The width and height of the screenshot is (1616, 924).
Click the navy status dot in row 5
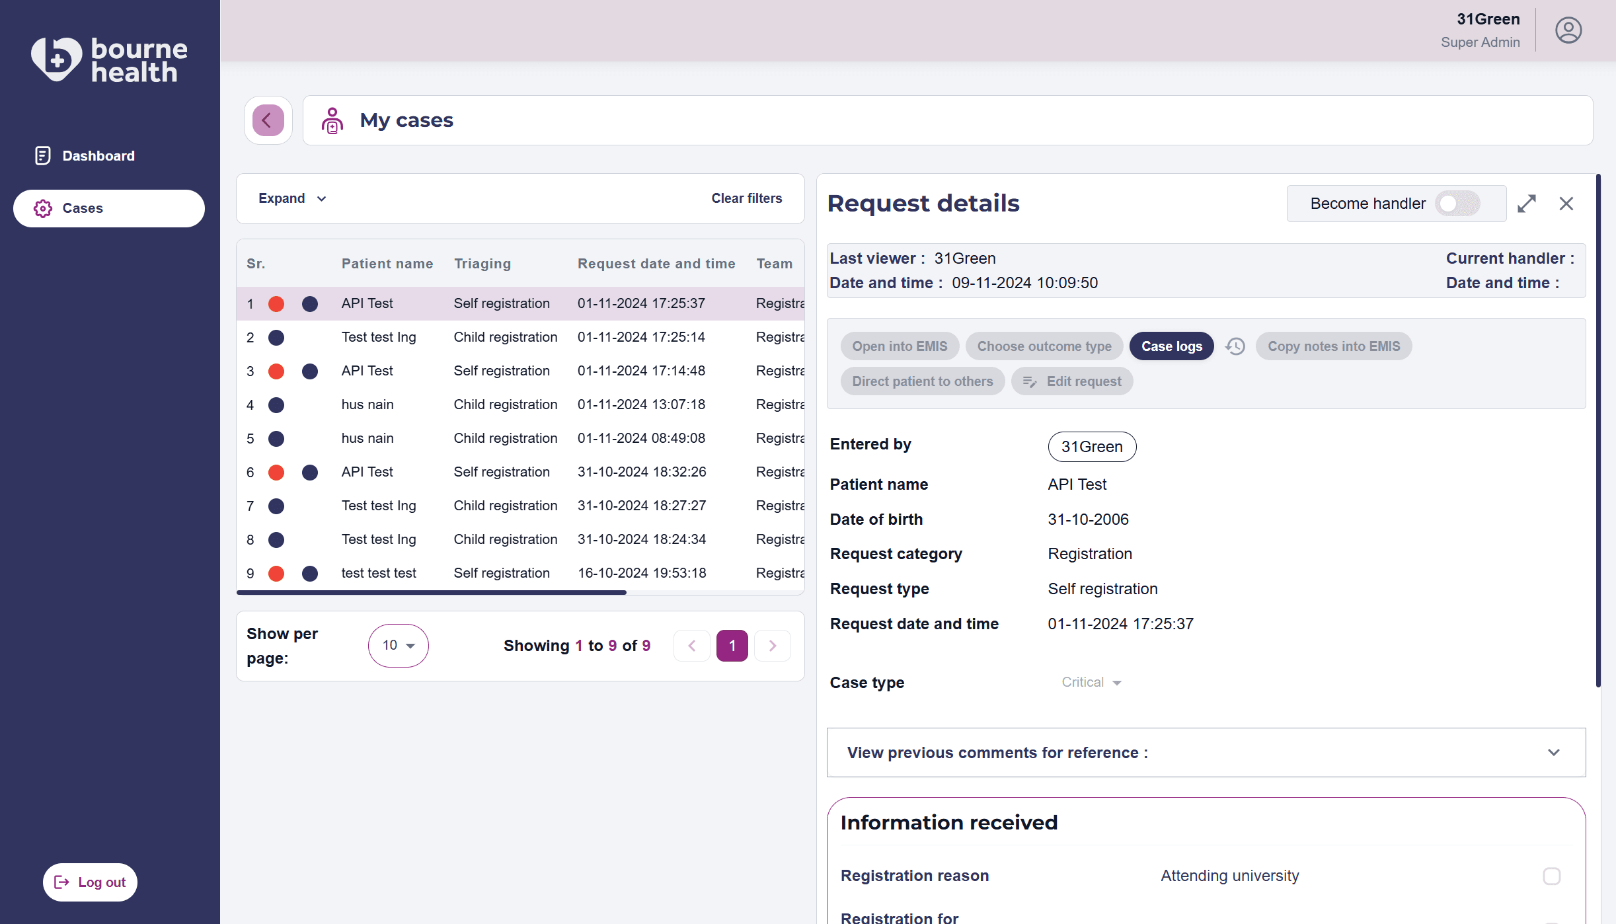[276, 439]
